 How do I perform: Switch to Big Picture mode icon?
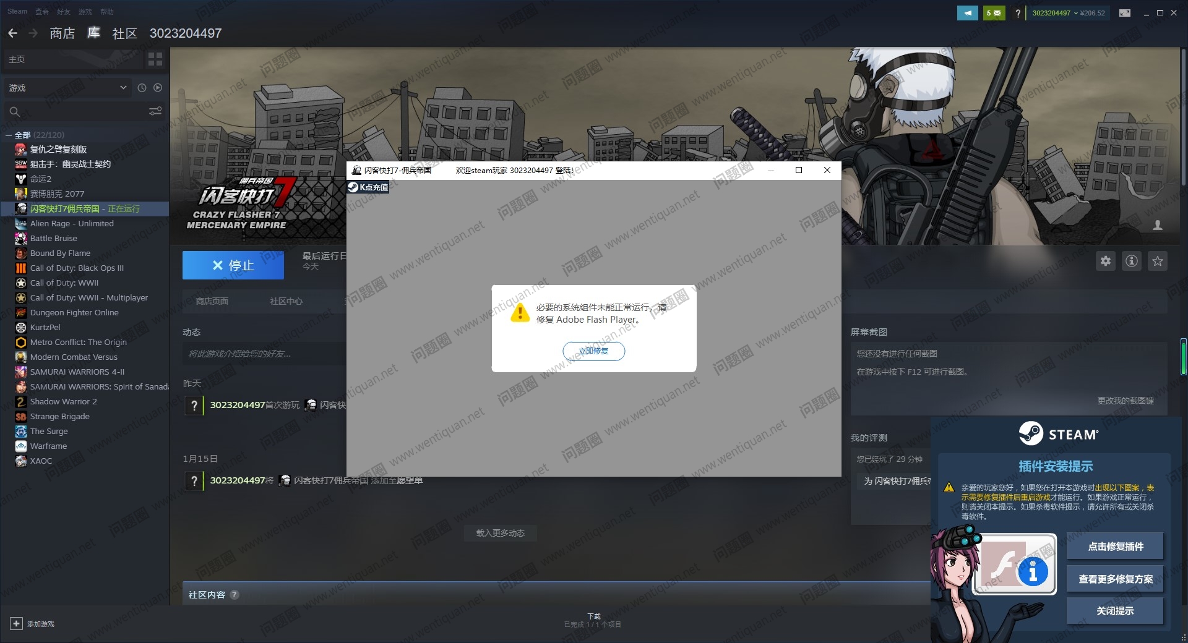pyautogui.click(x=1125, y=13)
